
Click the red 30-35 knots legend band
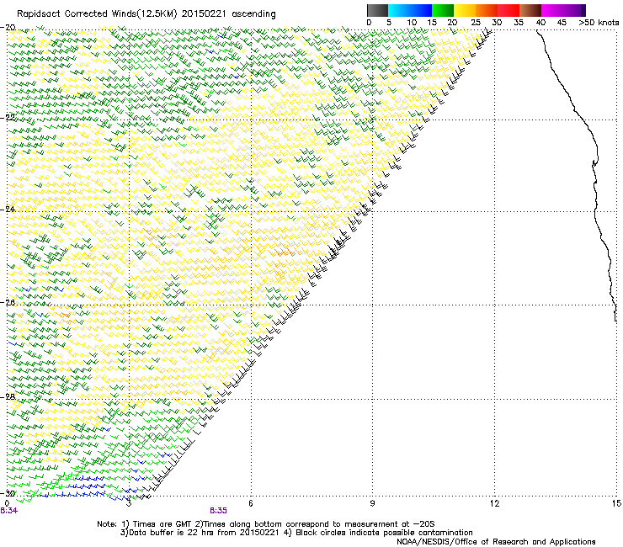(x=509, y=10)
